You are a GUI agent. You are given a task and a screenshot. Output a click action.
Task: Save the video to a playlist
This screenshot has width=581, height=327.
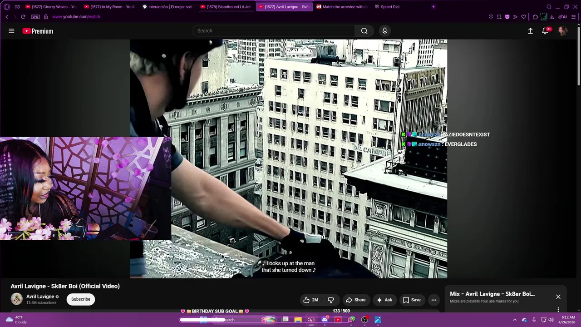[x=412, y=300]
